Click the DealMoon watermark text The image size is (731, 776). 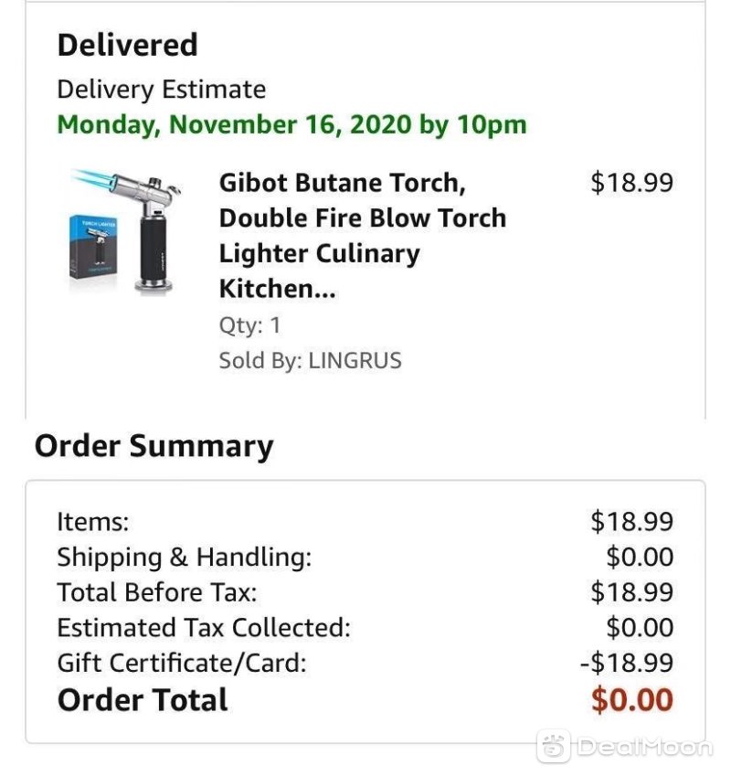pos(644,747)
